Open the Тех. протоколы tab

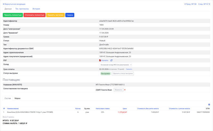click(22, 9)
